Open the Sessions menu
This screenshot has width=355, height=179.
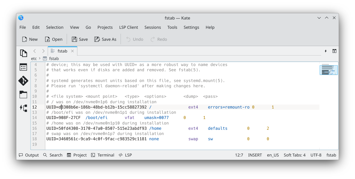[152, 27]
